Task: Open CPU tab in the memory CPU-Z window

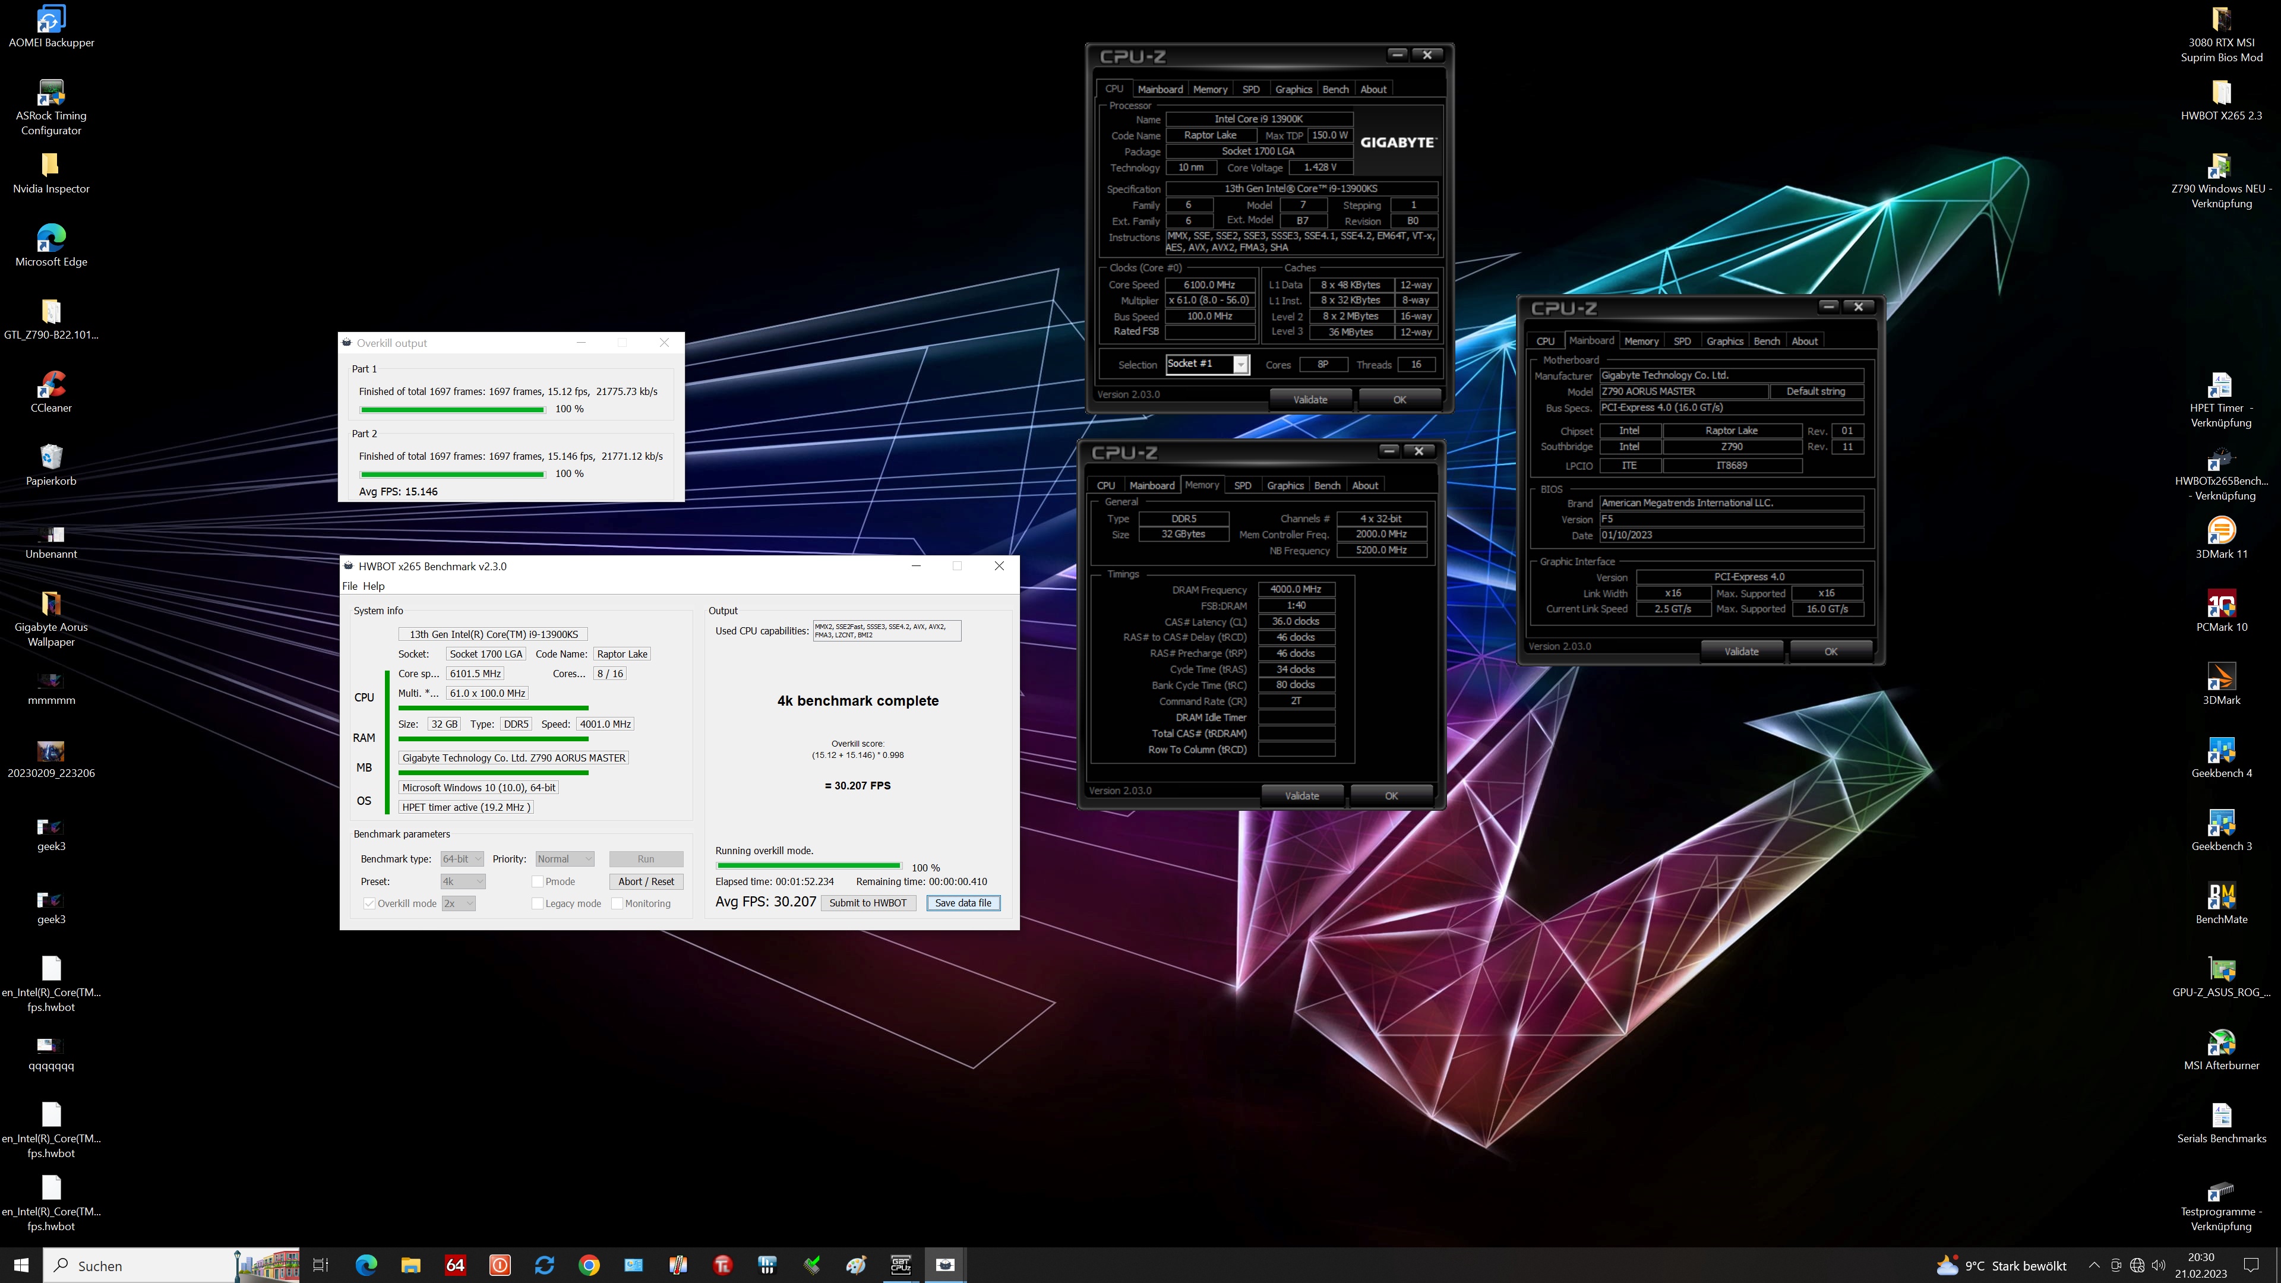Action: click(x=1106, y=485)
